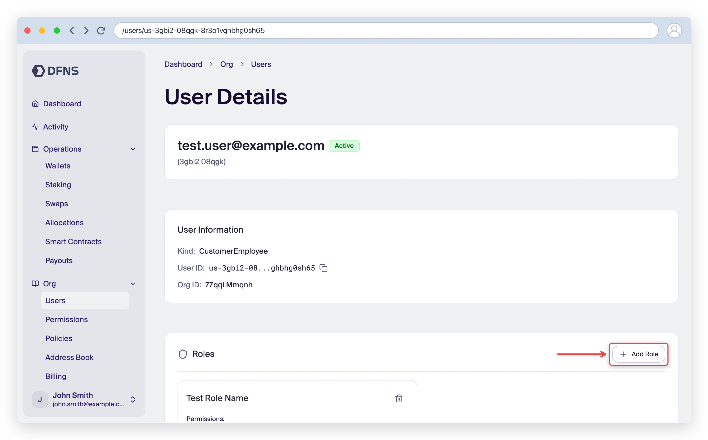Open Dashboard in the sidebar

tap(62, 104)
